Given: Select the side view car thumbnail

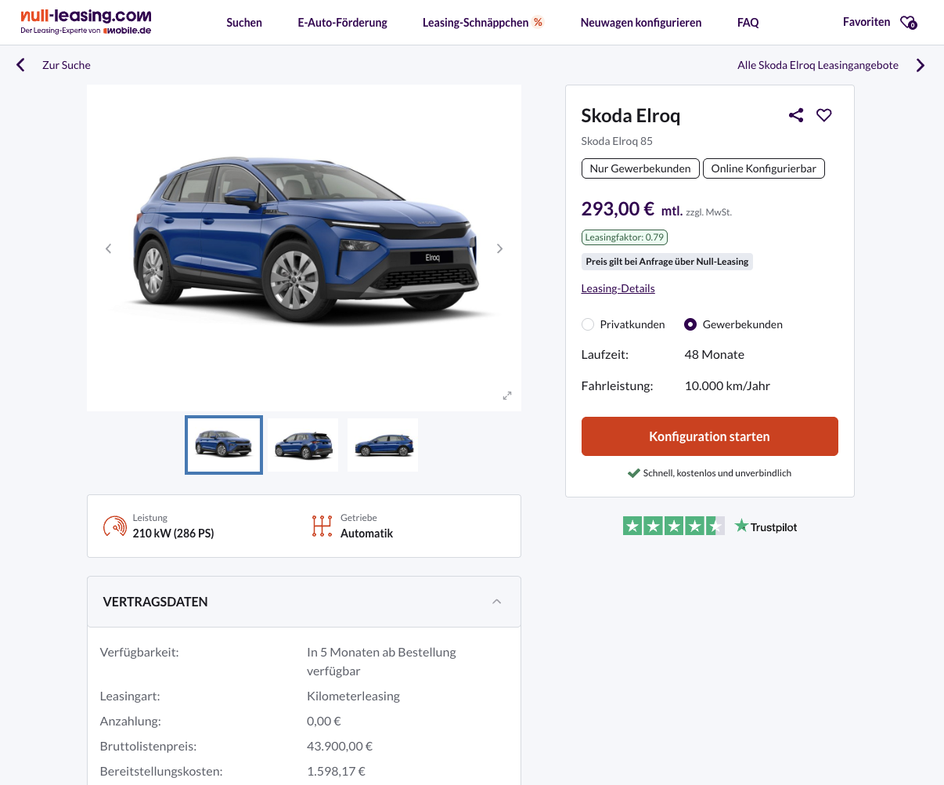Looking at the screenshot, I should tap(383, 445).
